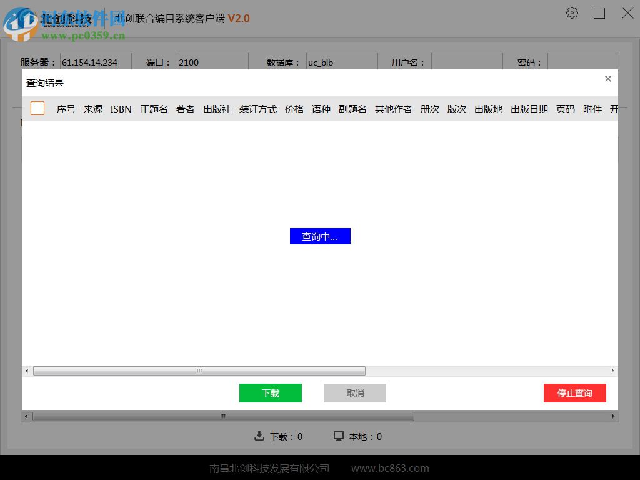This screenshot has height=480, width=640.
Task: Click the blue 查询中 progress indicator
Action: click(320, 236)
